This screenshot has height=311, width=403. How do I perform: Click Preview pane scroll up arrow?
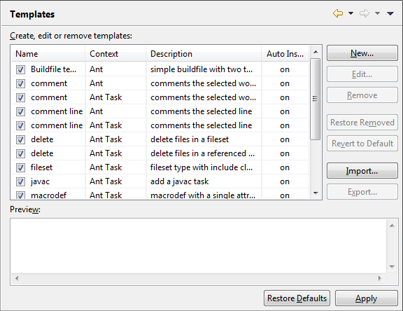pyautogui.click(x=392, y=226)
